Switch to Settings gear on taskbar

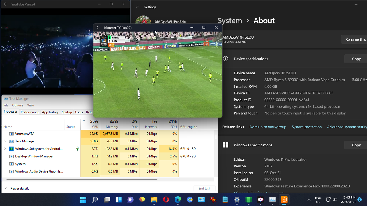coord(237,199)
